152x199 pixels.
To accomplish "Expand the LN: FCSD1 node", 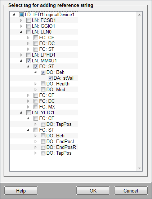I will 21,20.
